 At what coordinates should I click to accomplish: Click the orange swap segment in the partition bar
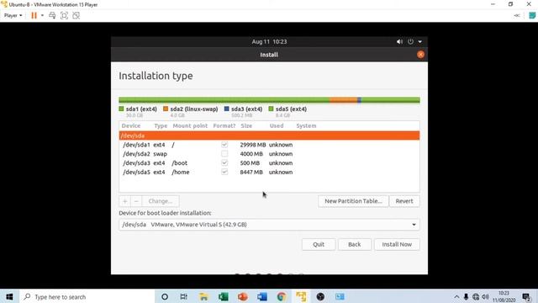(x=343, y=100)
